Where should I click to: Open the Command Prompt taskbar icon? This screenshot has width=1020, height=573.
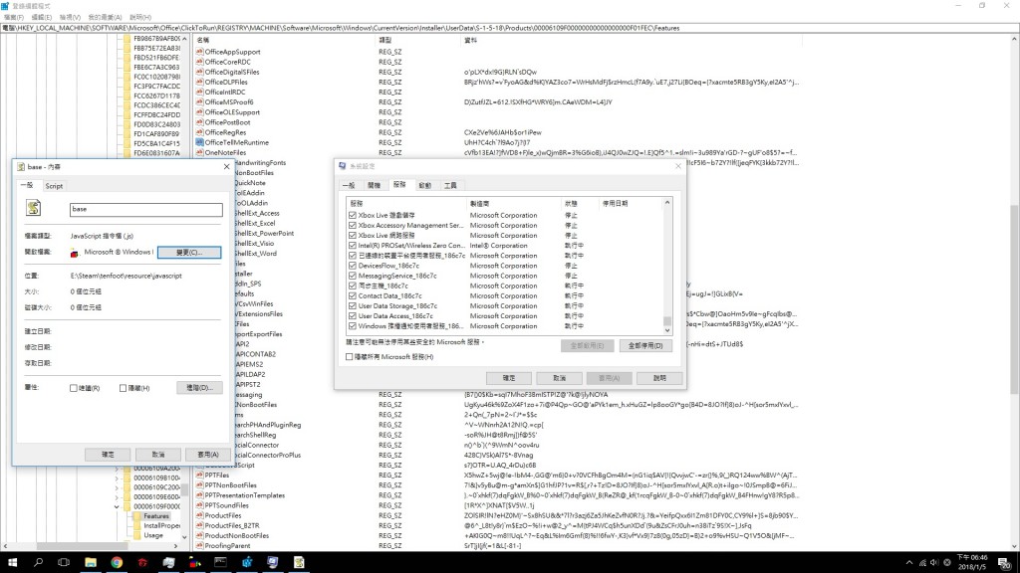[x=220, y=562]
